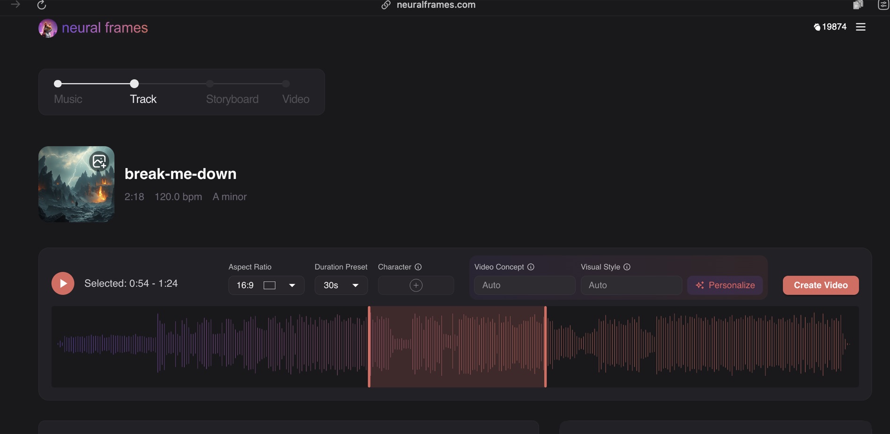Click the neural frames logo icon
Viewport: 890px width, 434px height.
pyautogui.click(x=48, y=28)
